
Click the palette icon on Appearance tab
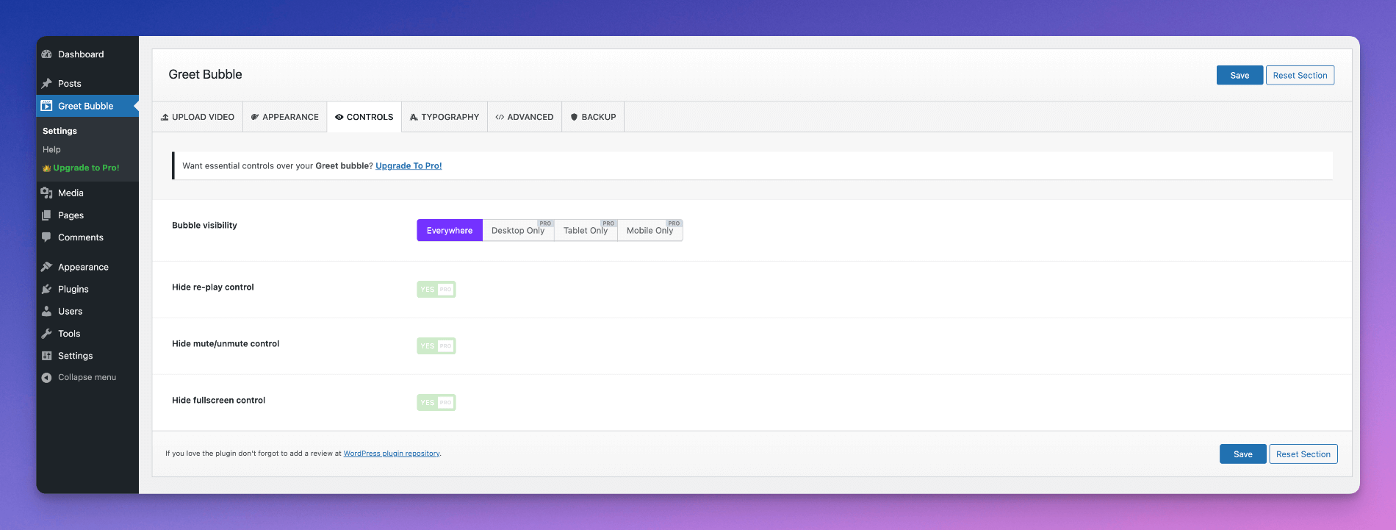click(255, 117)
